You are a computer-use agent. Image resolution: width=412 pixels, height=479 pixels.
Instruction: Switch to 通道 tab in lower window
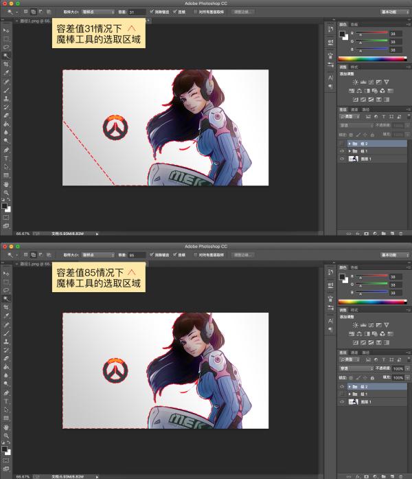pos(354,353)
